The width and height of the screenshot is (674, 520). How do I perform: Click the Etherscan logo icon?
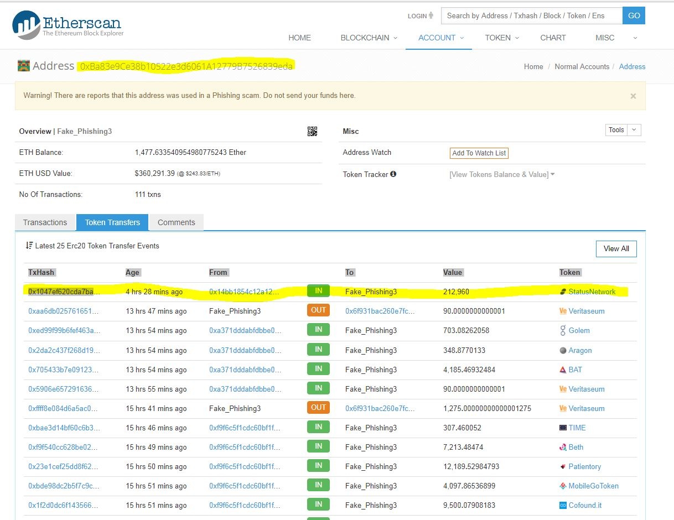pyautogui.click(x=26, y=25)
